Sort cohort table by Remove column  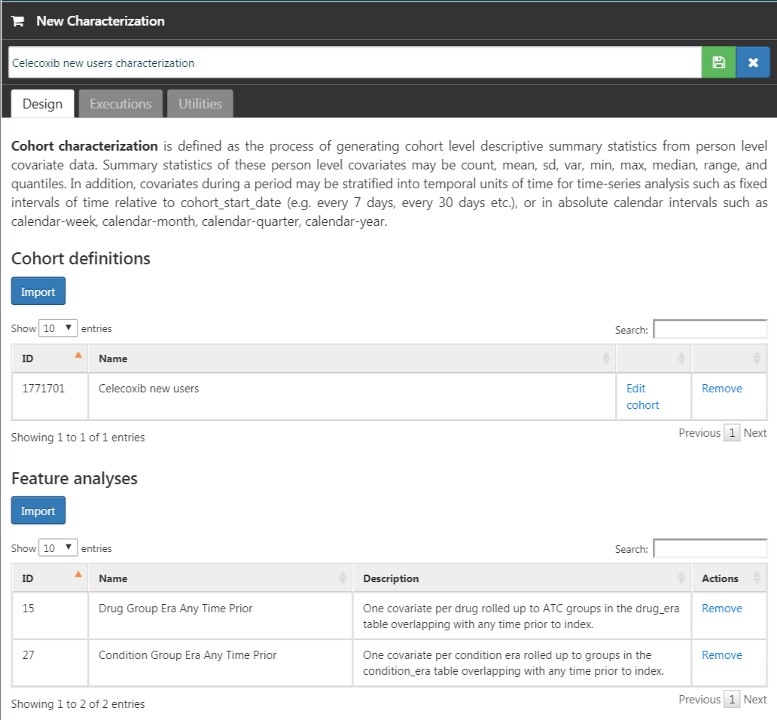(729, 358)
